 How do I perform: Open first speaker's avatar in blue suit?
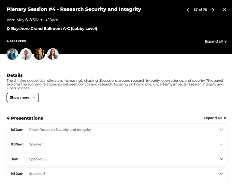(12, 54)
